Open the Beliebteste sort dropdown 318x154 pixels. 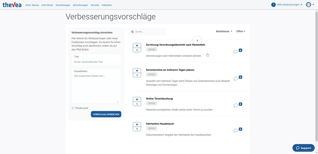[224, 32]
